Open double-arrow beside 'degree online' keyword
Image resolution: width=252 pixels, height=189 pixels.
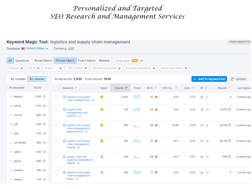(x=86, y=132)
